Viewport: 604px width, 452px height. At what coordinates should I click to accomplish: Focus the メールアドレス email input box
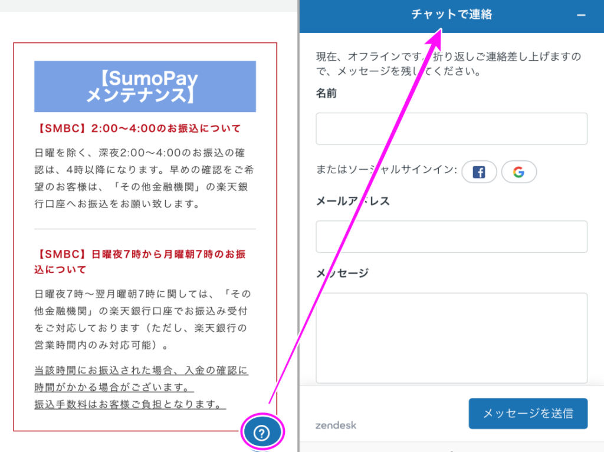(x=451, y=236)
